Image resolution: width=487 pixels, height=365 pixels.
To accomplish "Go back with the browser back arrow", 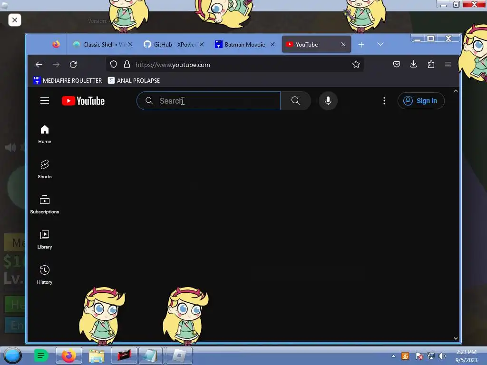I will 39,65.
